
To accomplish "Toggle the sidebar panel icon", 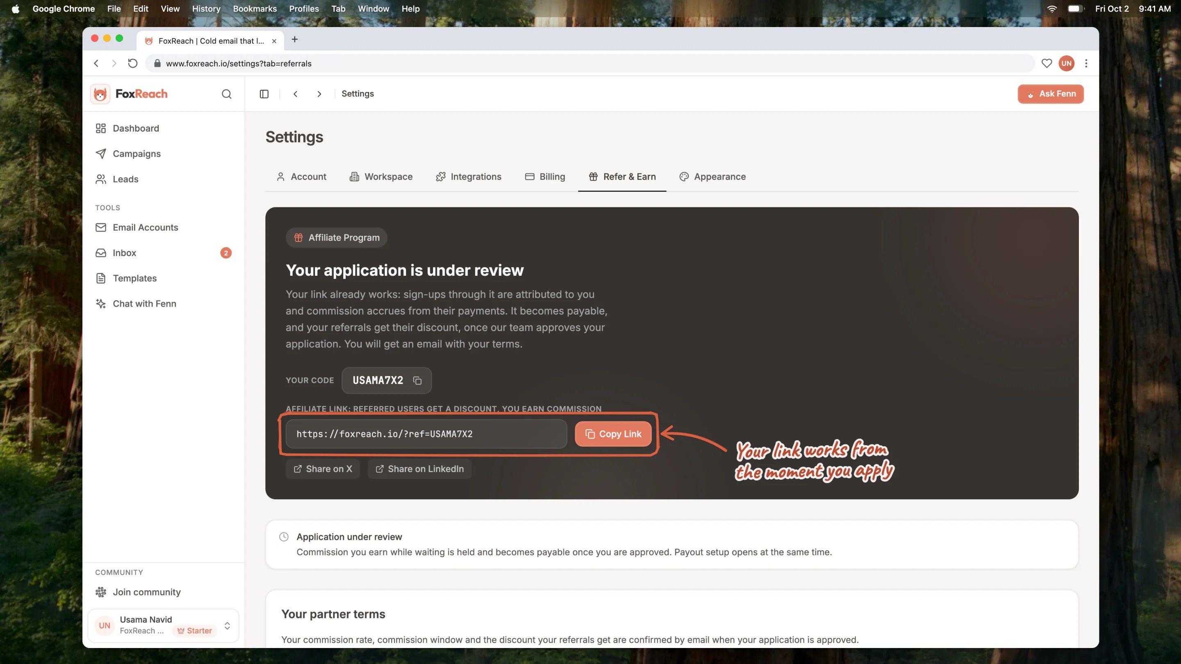I will pyautogui.click(x=264, y=94).
